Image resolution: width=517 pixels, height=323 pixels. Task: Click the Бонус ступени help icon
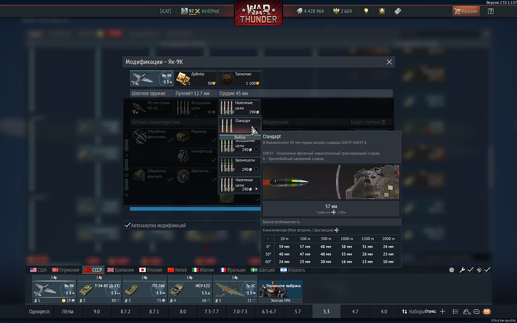pyautogui.click(x=383, y=122)
